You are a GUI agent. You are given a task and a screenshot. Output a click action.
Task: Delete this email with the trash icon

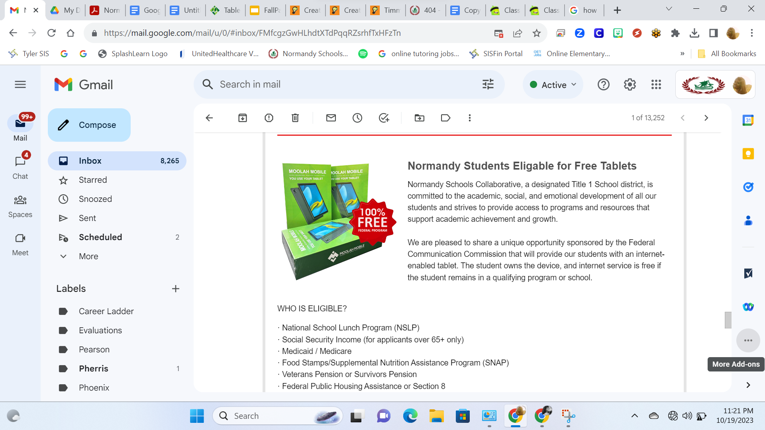[295, 118]
